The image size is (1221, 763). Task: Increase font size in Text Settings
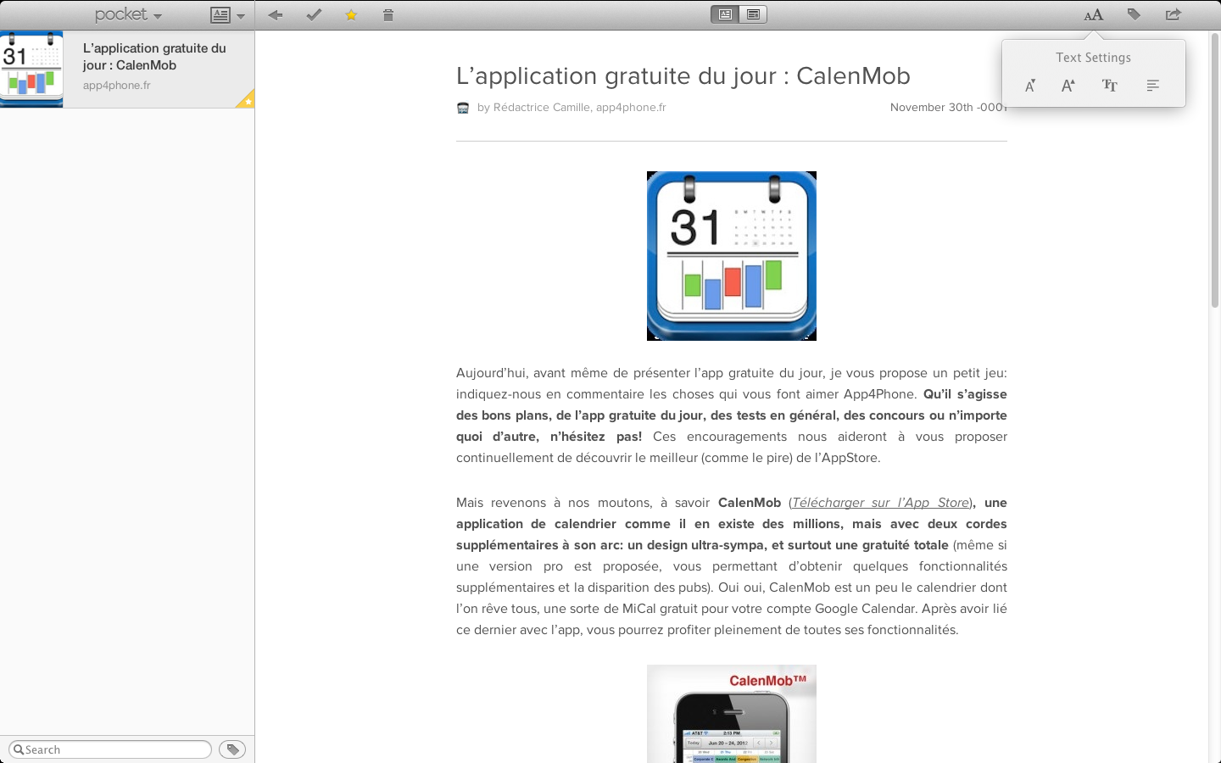tap(1068, 86)
